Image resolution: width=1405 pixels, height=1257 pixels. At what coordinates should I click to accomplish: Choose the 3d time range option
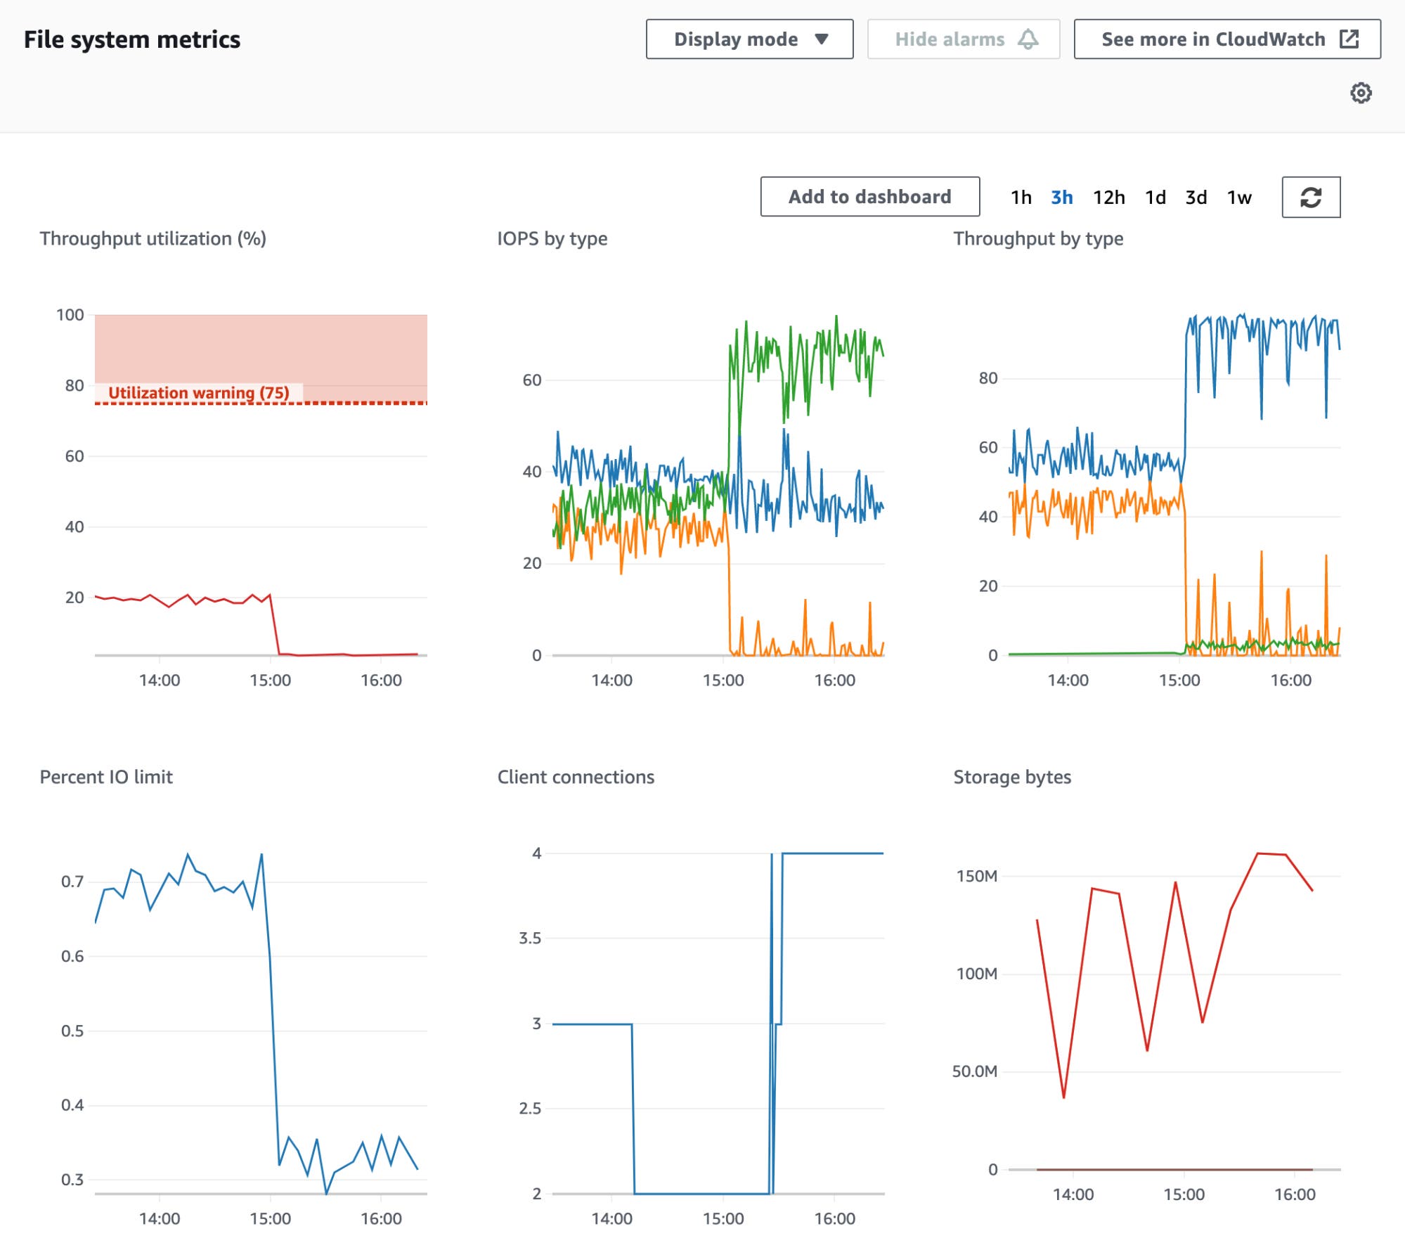[1197, 198]
